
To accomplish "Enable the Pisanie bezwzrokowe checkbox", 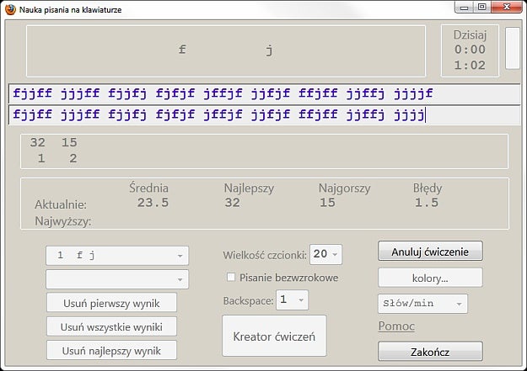I will pyautogui.click(x=231, y=277).
